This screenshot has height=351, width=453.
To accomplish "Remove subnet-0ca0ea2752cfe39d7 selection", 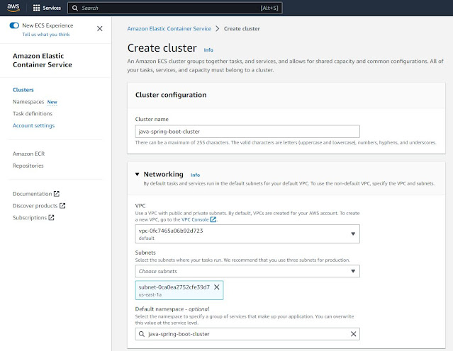I will tap(217, 287).
